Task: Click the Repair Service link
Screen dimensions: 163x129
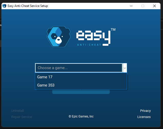Action: pyautogui.click(x=22, y=117)
